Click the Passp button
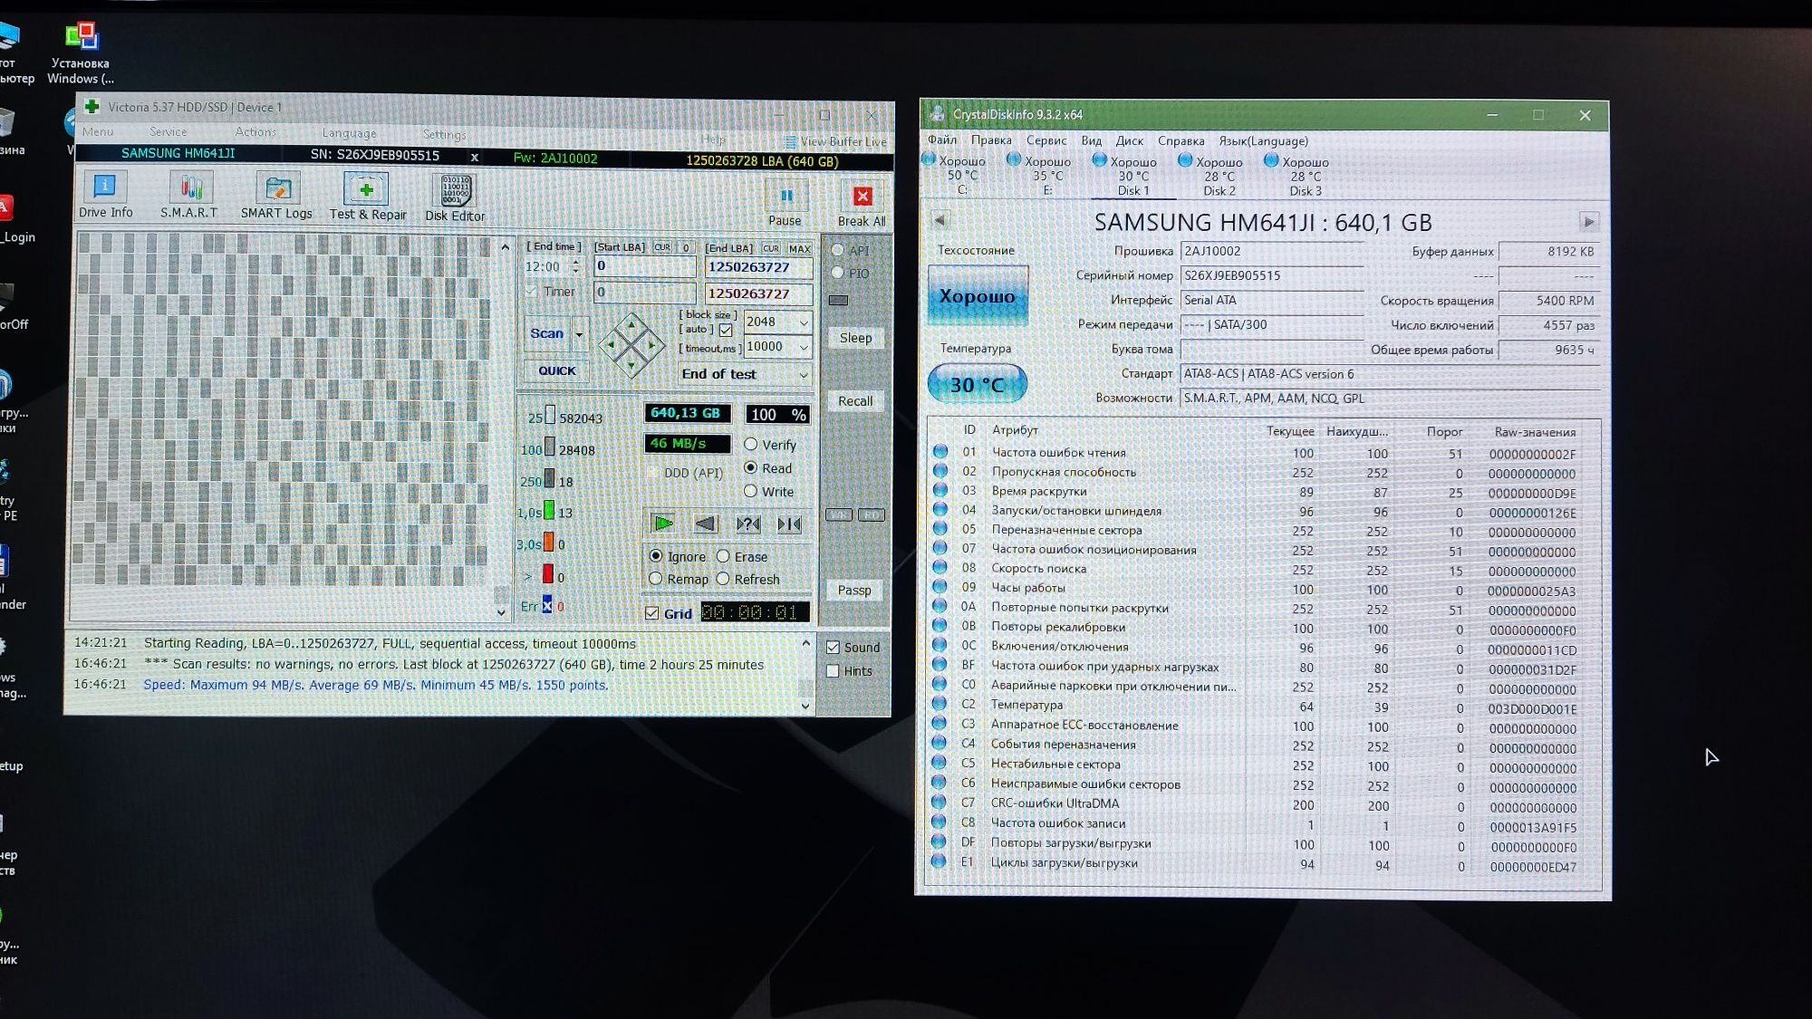The image size is (1812, 1019). tap(854, 591)
